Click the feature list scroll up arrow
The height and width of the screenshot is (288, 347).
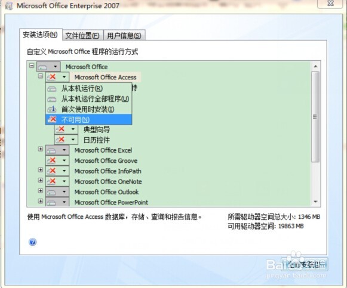pos(315,66)
